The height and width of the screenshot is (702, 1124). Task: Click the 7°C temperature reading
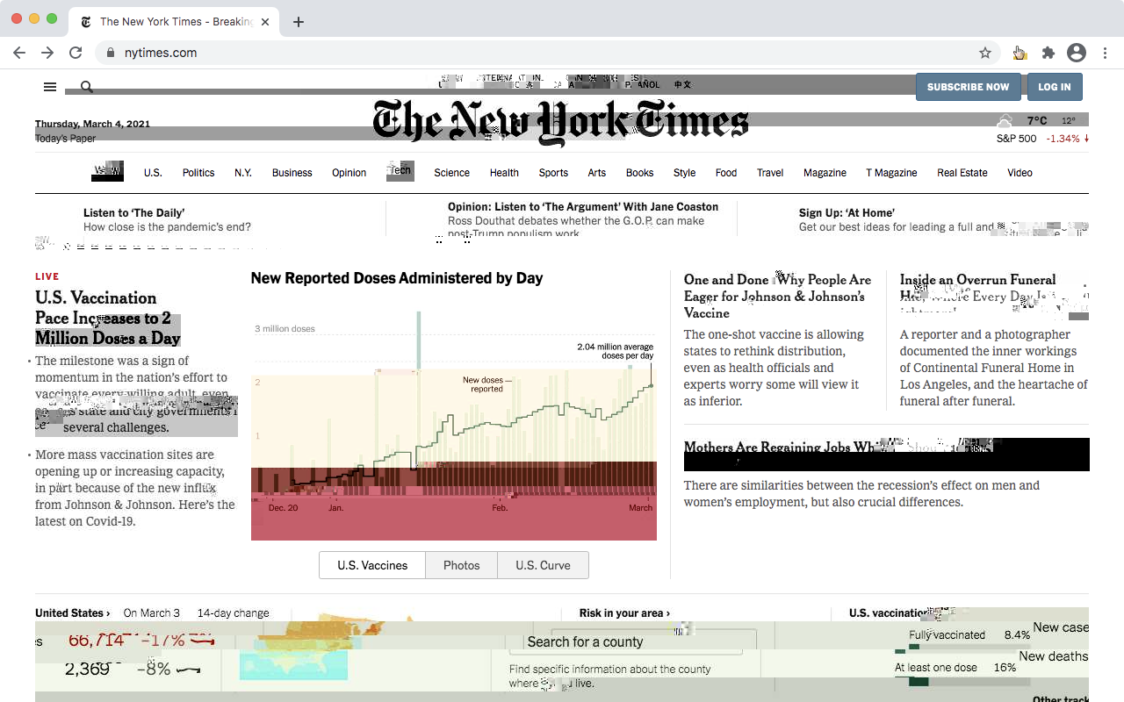point(1037,121)
